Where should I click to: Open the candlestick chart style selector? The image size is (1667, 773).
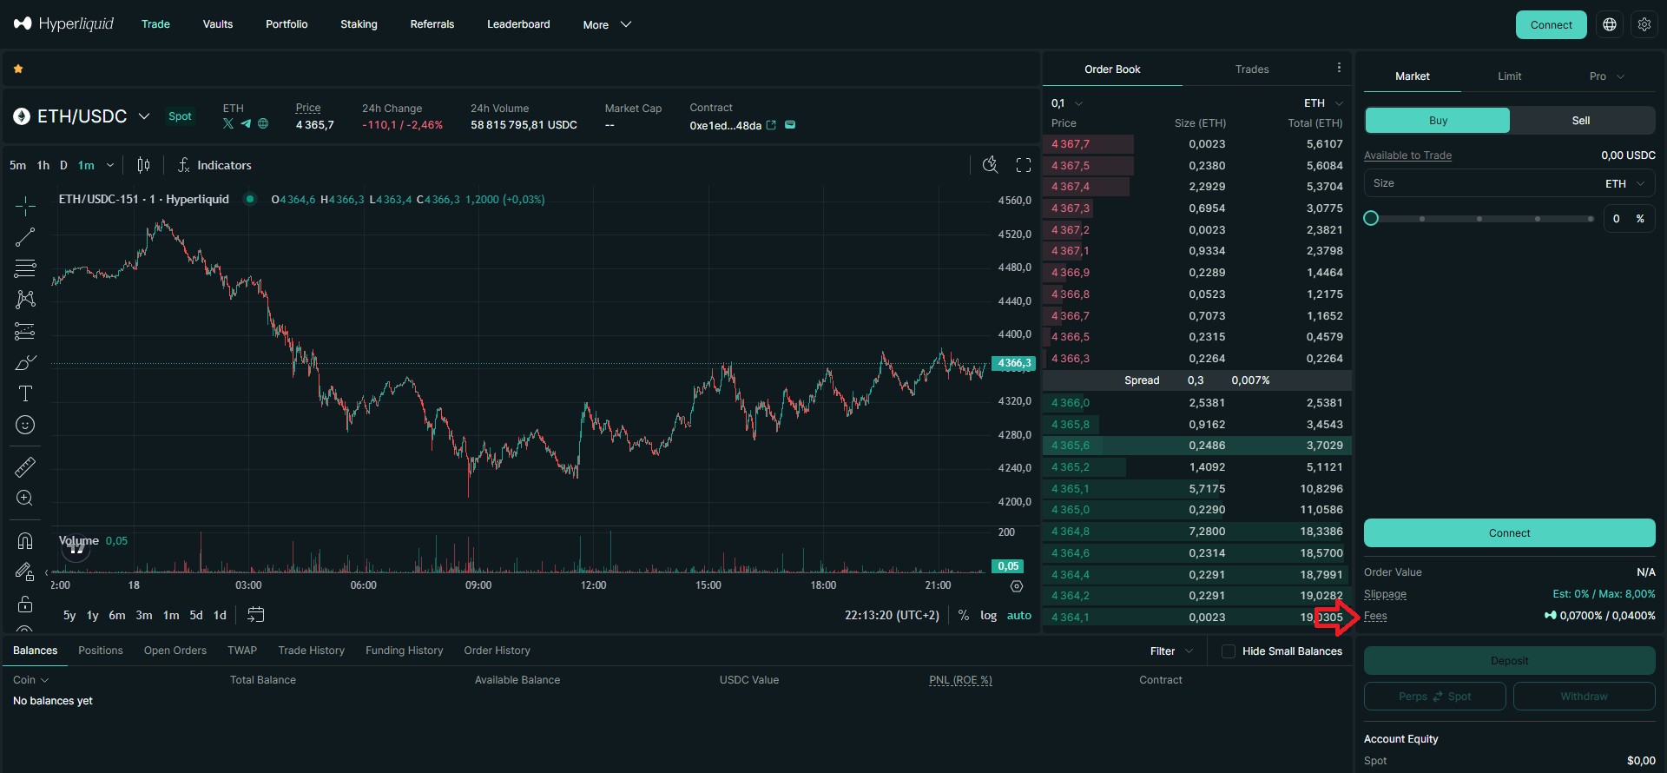(x=143, y=165)
